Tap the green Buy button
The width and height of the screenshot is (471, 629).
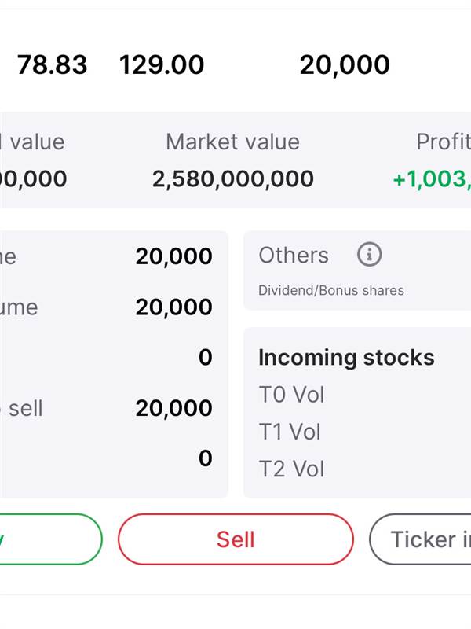50,539
